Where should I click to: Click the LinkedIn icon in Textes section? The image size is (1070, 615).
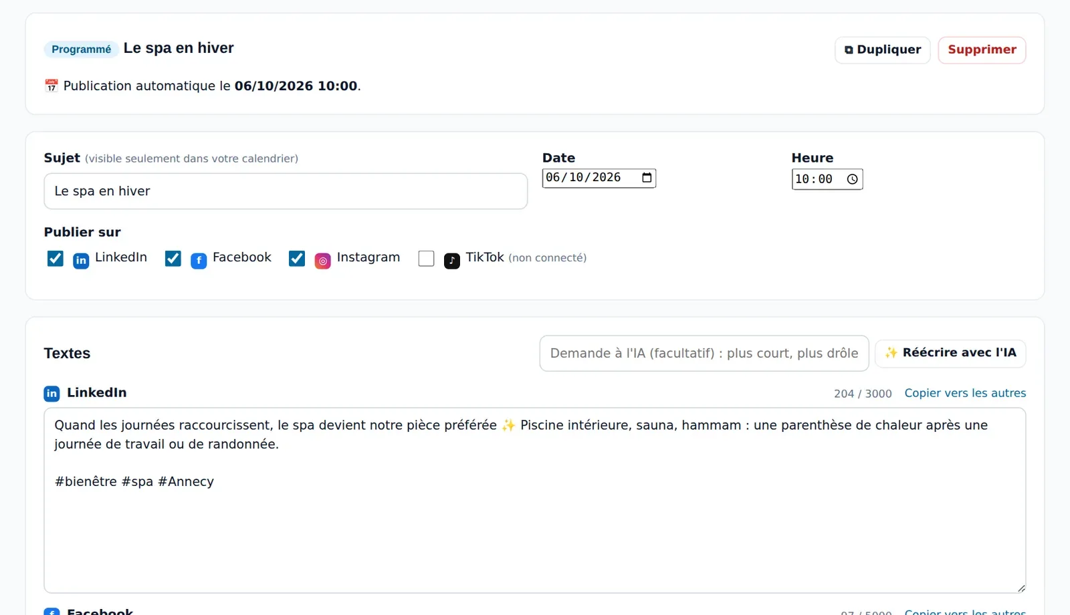click(x=51, y=394)
